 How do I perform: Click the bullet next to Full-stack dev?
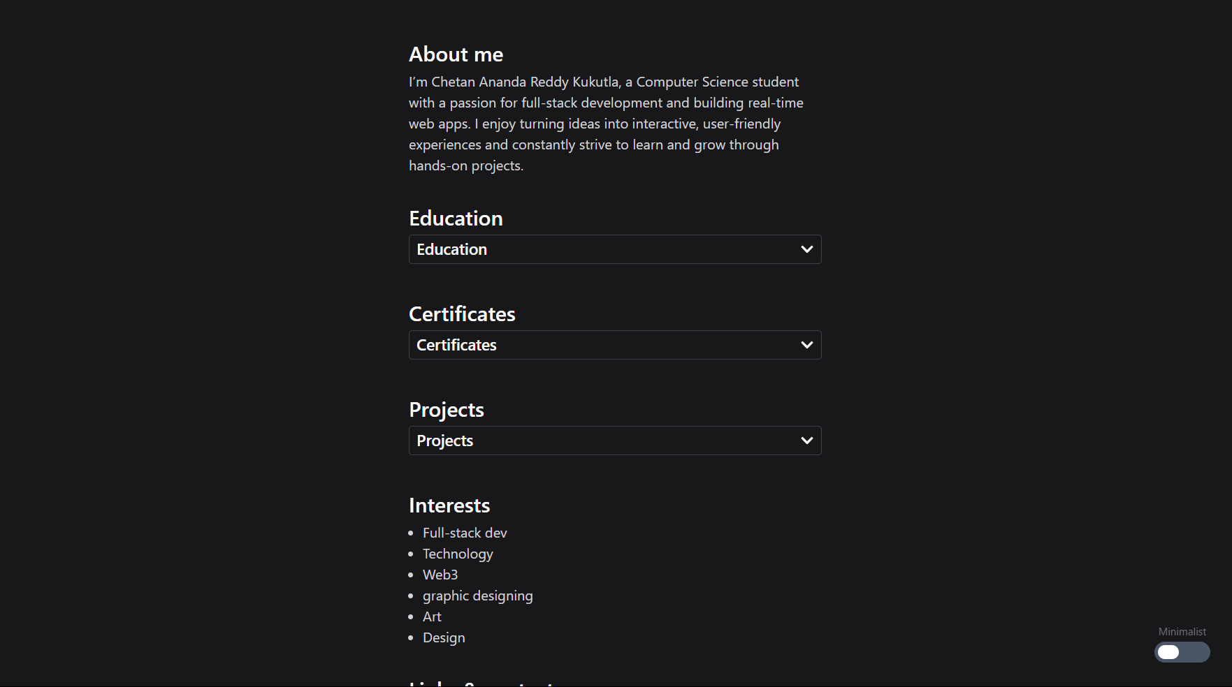[412, 533]
